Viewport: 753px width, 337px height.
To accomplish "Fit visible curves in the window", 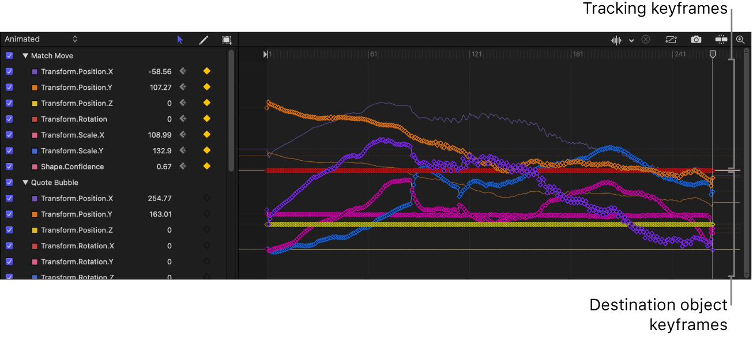I will pyautogui.click(x=671, y=40).
